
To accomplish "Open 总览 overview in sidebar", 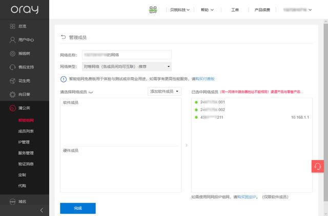I will 22,26.
